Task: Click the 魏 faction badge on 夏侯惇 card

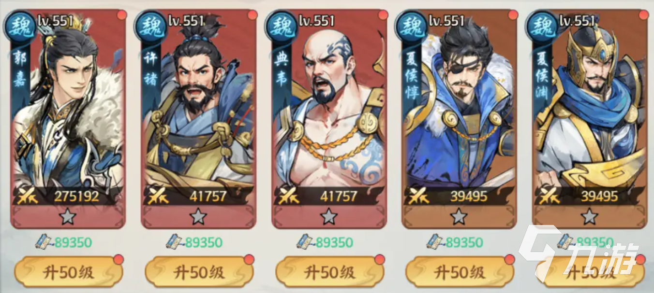Action: click(x=411, y=25)
